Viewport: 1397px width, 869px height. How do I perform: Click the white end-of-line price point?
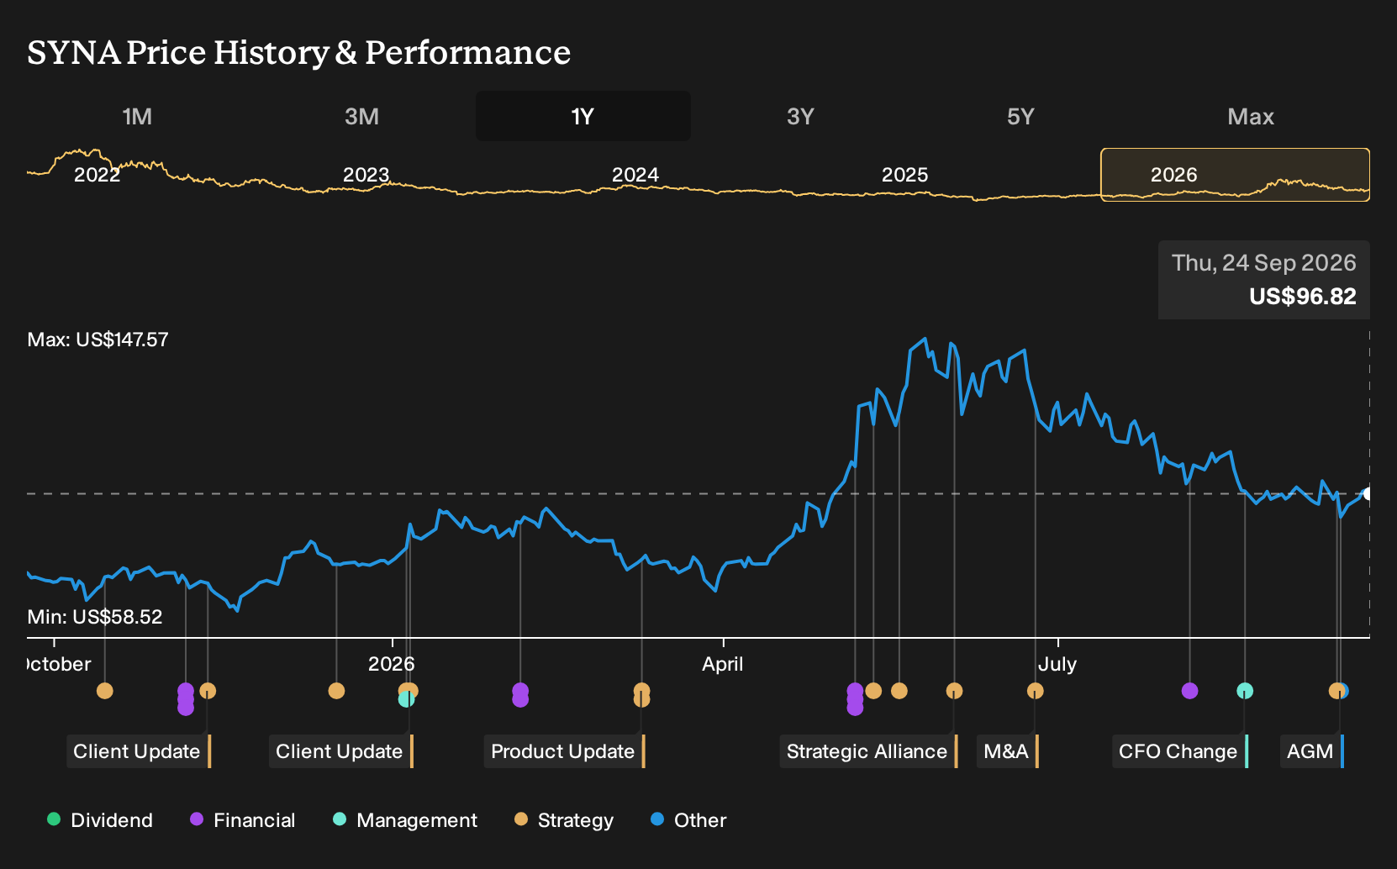point(1368,493)
